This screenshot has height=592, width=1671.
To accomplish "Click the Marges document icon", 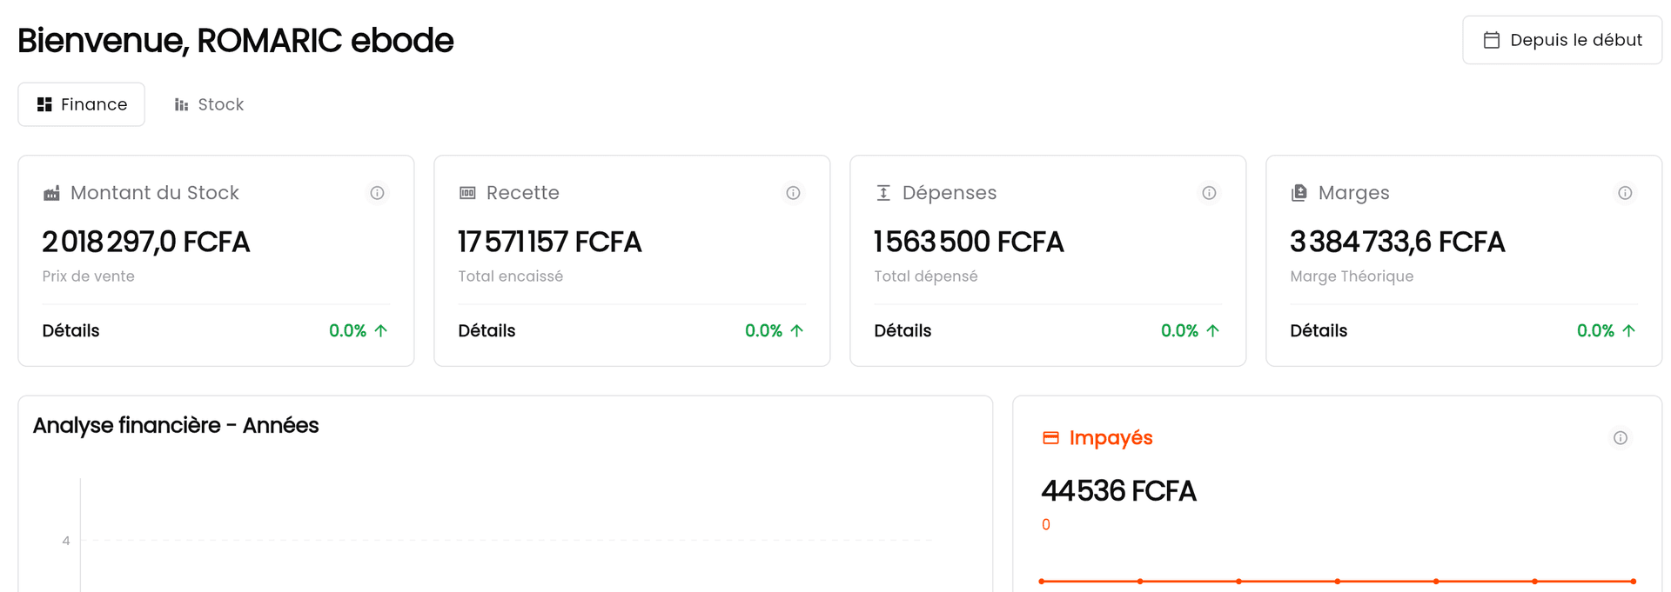I will pos(1299,193).
